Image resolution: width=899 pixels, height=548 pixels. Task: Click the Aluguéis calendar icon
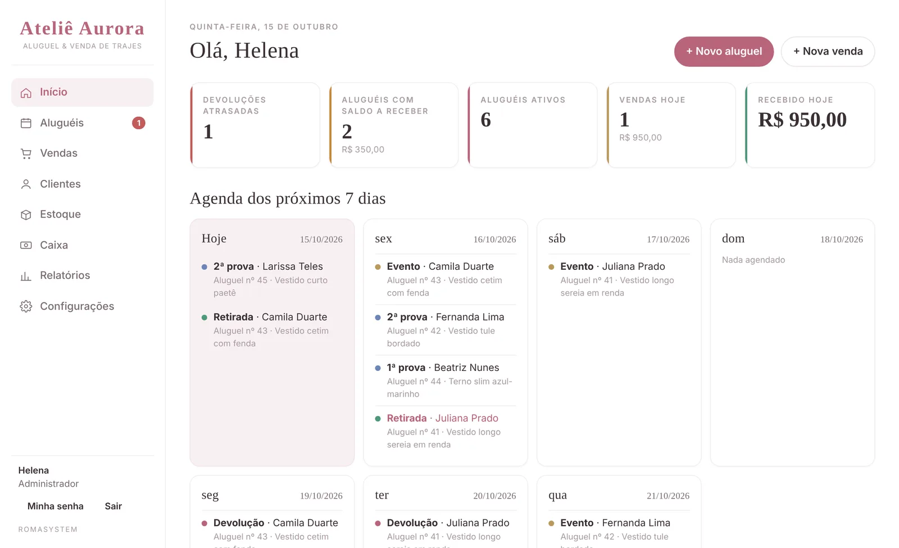tap(26, 123)
